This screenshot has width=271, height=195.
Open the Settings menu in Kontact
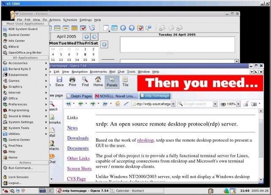86,20
